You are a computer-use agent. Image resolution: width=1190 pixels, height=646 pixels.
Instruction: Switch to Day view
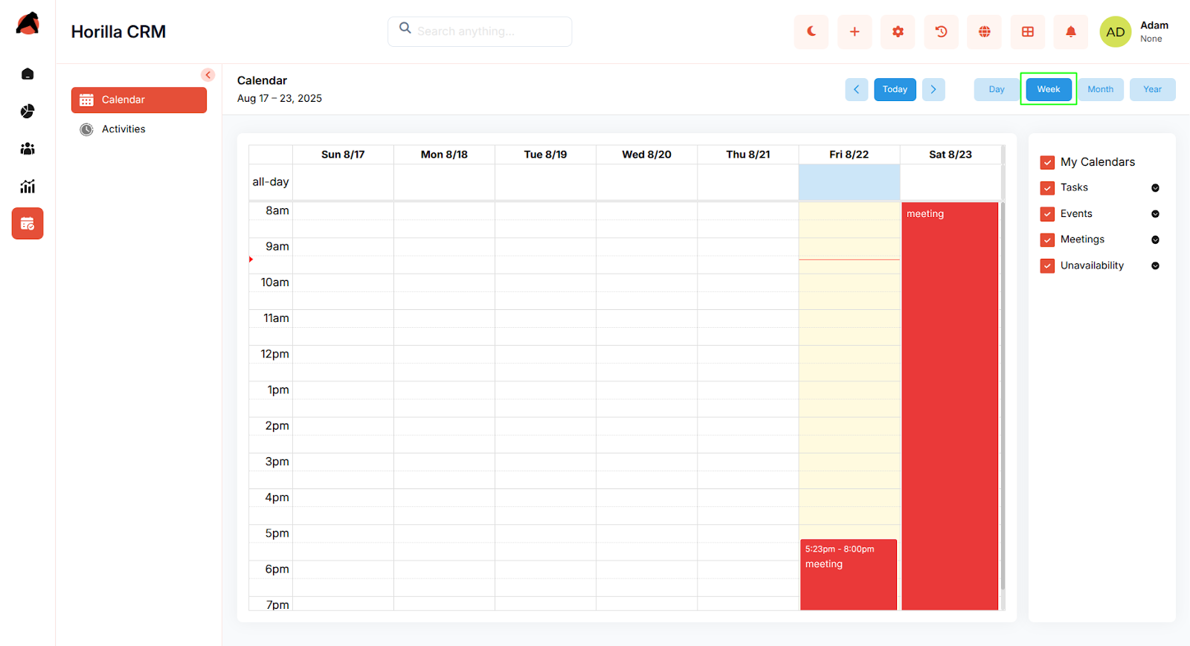[996, 89]
